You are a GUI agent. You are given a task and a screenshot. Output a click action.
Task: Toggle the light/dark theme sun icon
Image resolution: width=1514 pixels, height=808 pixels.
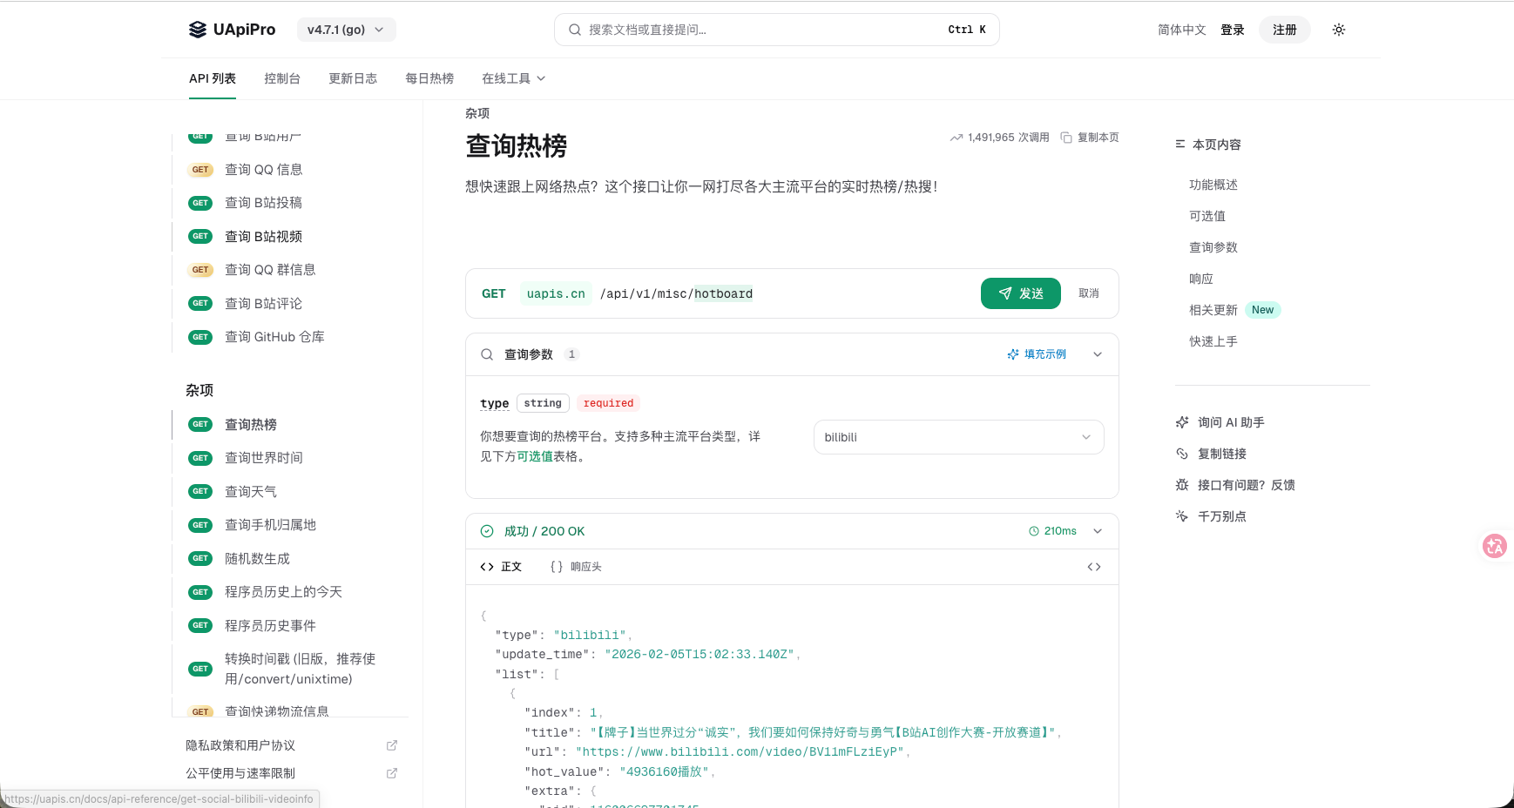1338,29
